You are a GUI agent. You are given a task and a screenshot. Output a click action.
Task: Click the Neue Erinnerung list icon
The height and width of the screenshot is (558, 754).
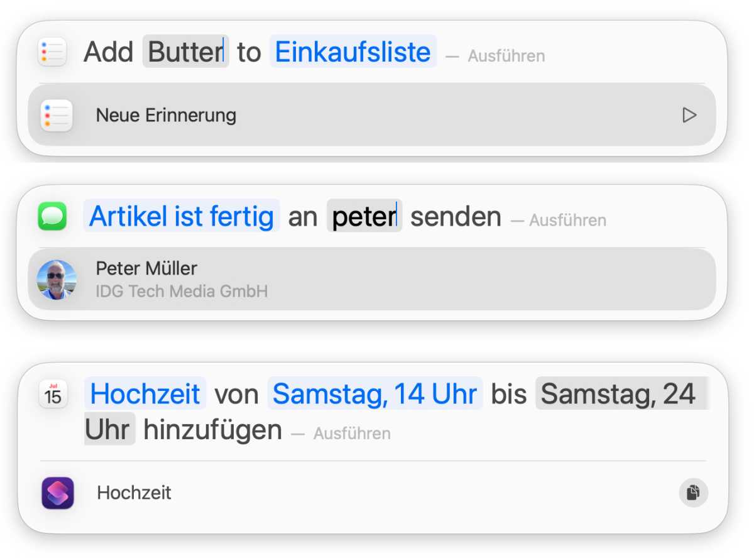pyautogui.click(x=56, y=115)
